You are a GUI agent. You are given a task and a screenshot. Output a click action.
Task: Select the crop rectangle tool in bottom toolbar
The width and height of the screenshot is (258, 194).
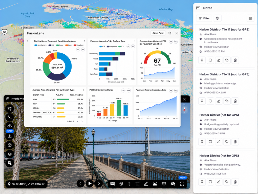(137, 184)
